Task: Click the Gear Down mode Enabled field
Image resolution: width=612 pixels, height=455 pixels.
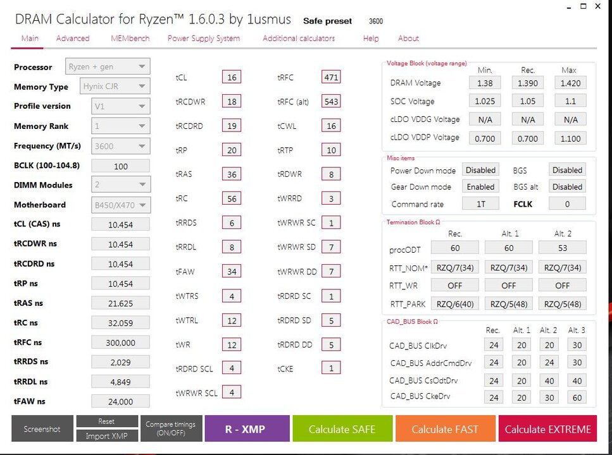Action: coord(480,186)
